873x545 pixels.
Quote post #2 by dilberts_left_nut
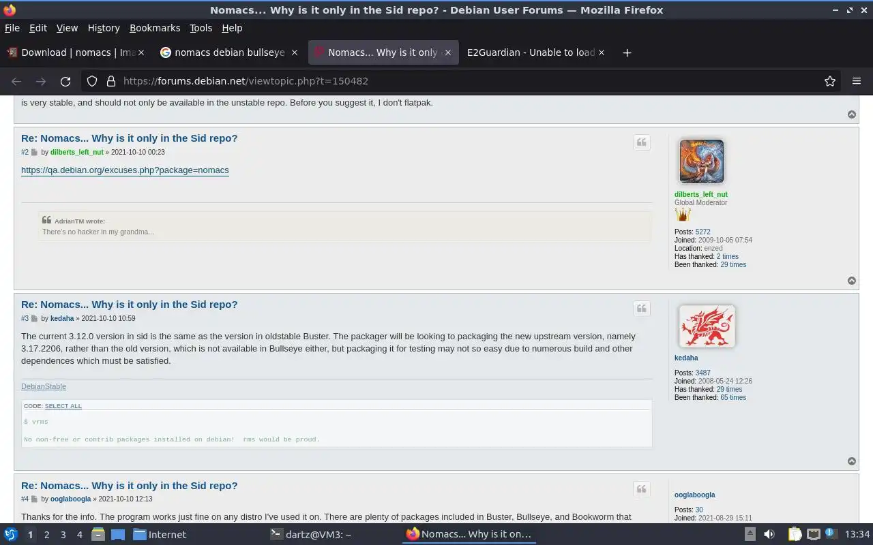tap(642, 142)
